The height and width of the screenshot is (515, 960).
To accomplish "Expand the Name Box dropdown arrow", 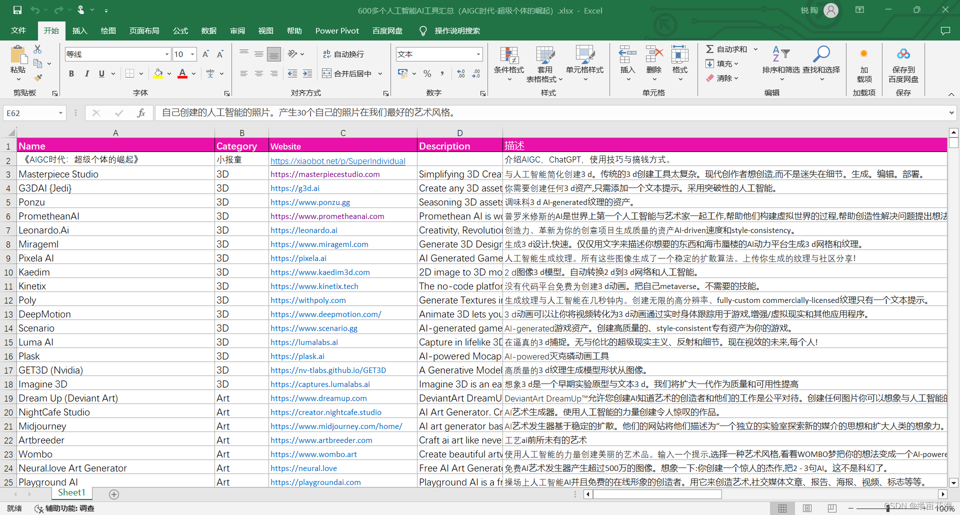I will coord(60,113).
